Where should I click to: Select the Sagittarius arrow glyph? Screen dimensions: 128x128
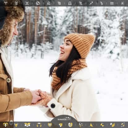point(91,3)
